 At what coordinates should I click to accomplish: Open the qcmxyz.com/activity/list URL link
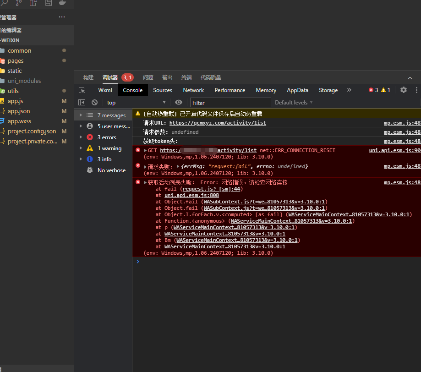[218, 123]
